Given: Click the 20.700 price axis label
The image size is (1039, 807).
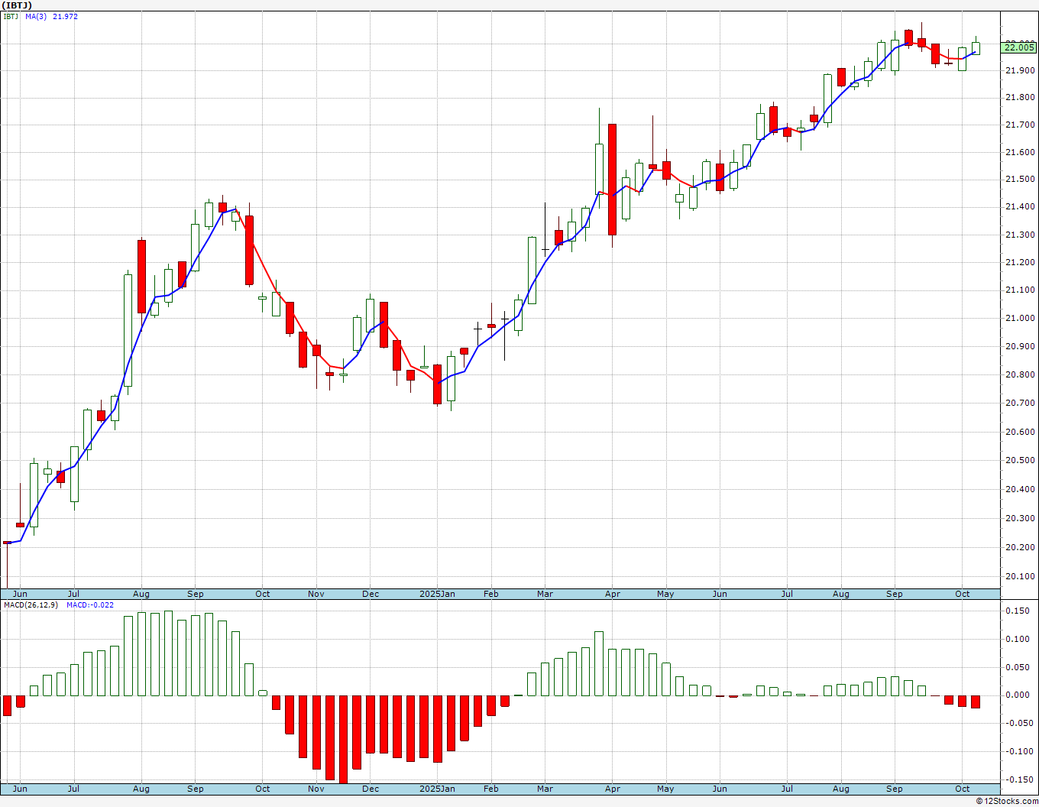Looking at the screenshot, I should click(1021, 403).
